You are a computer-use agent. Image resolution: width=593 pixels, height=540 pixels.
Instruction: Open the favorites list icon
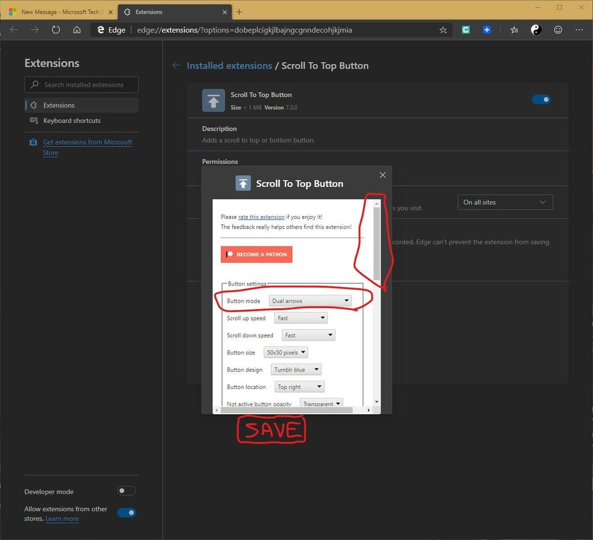tap(514, 30)
